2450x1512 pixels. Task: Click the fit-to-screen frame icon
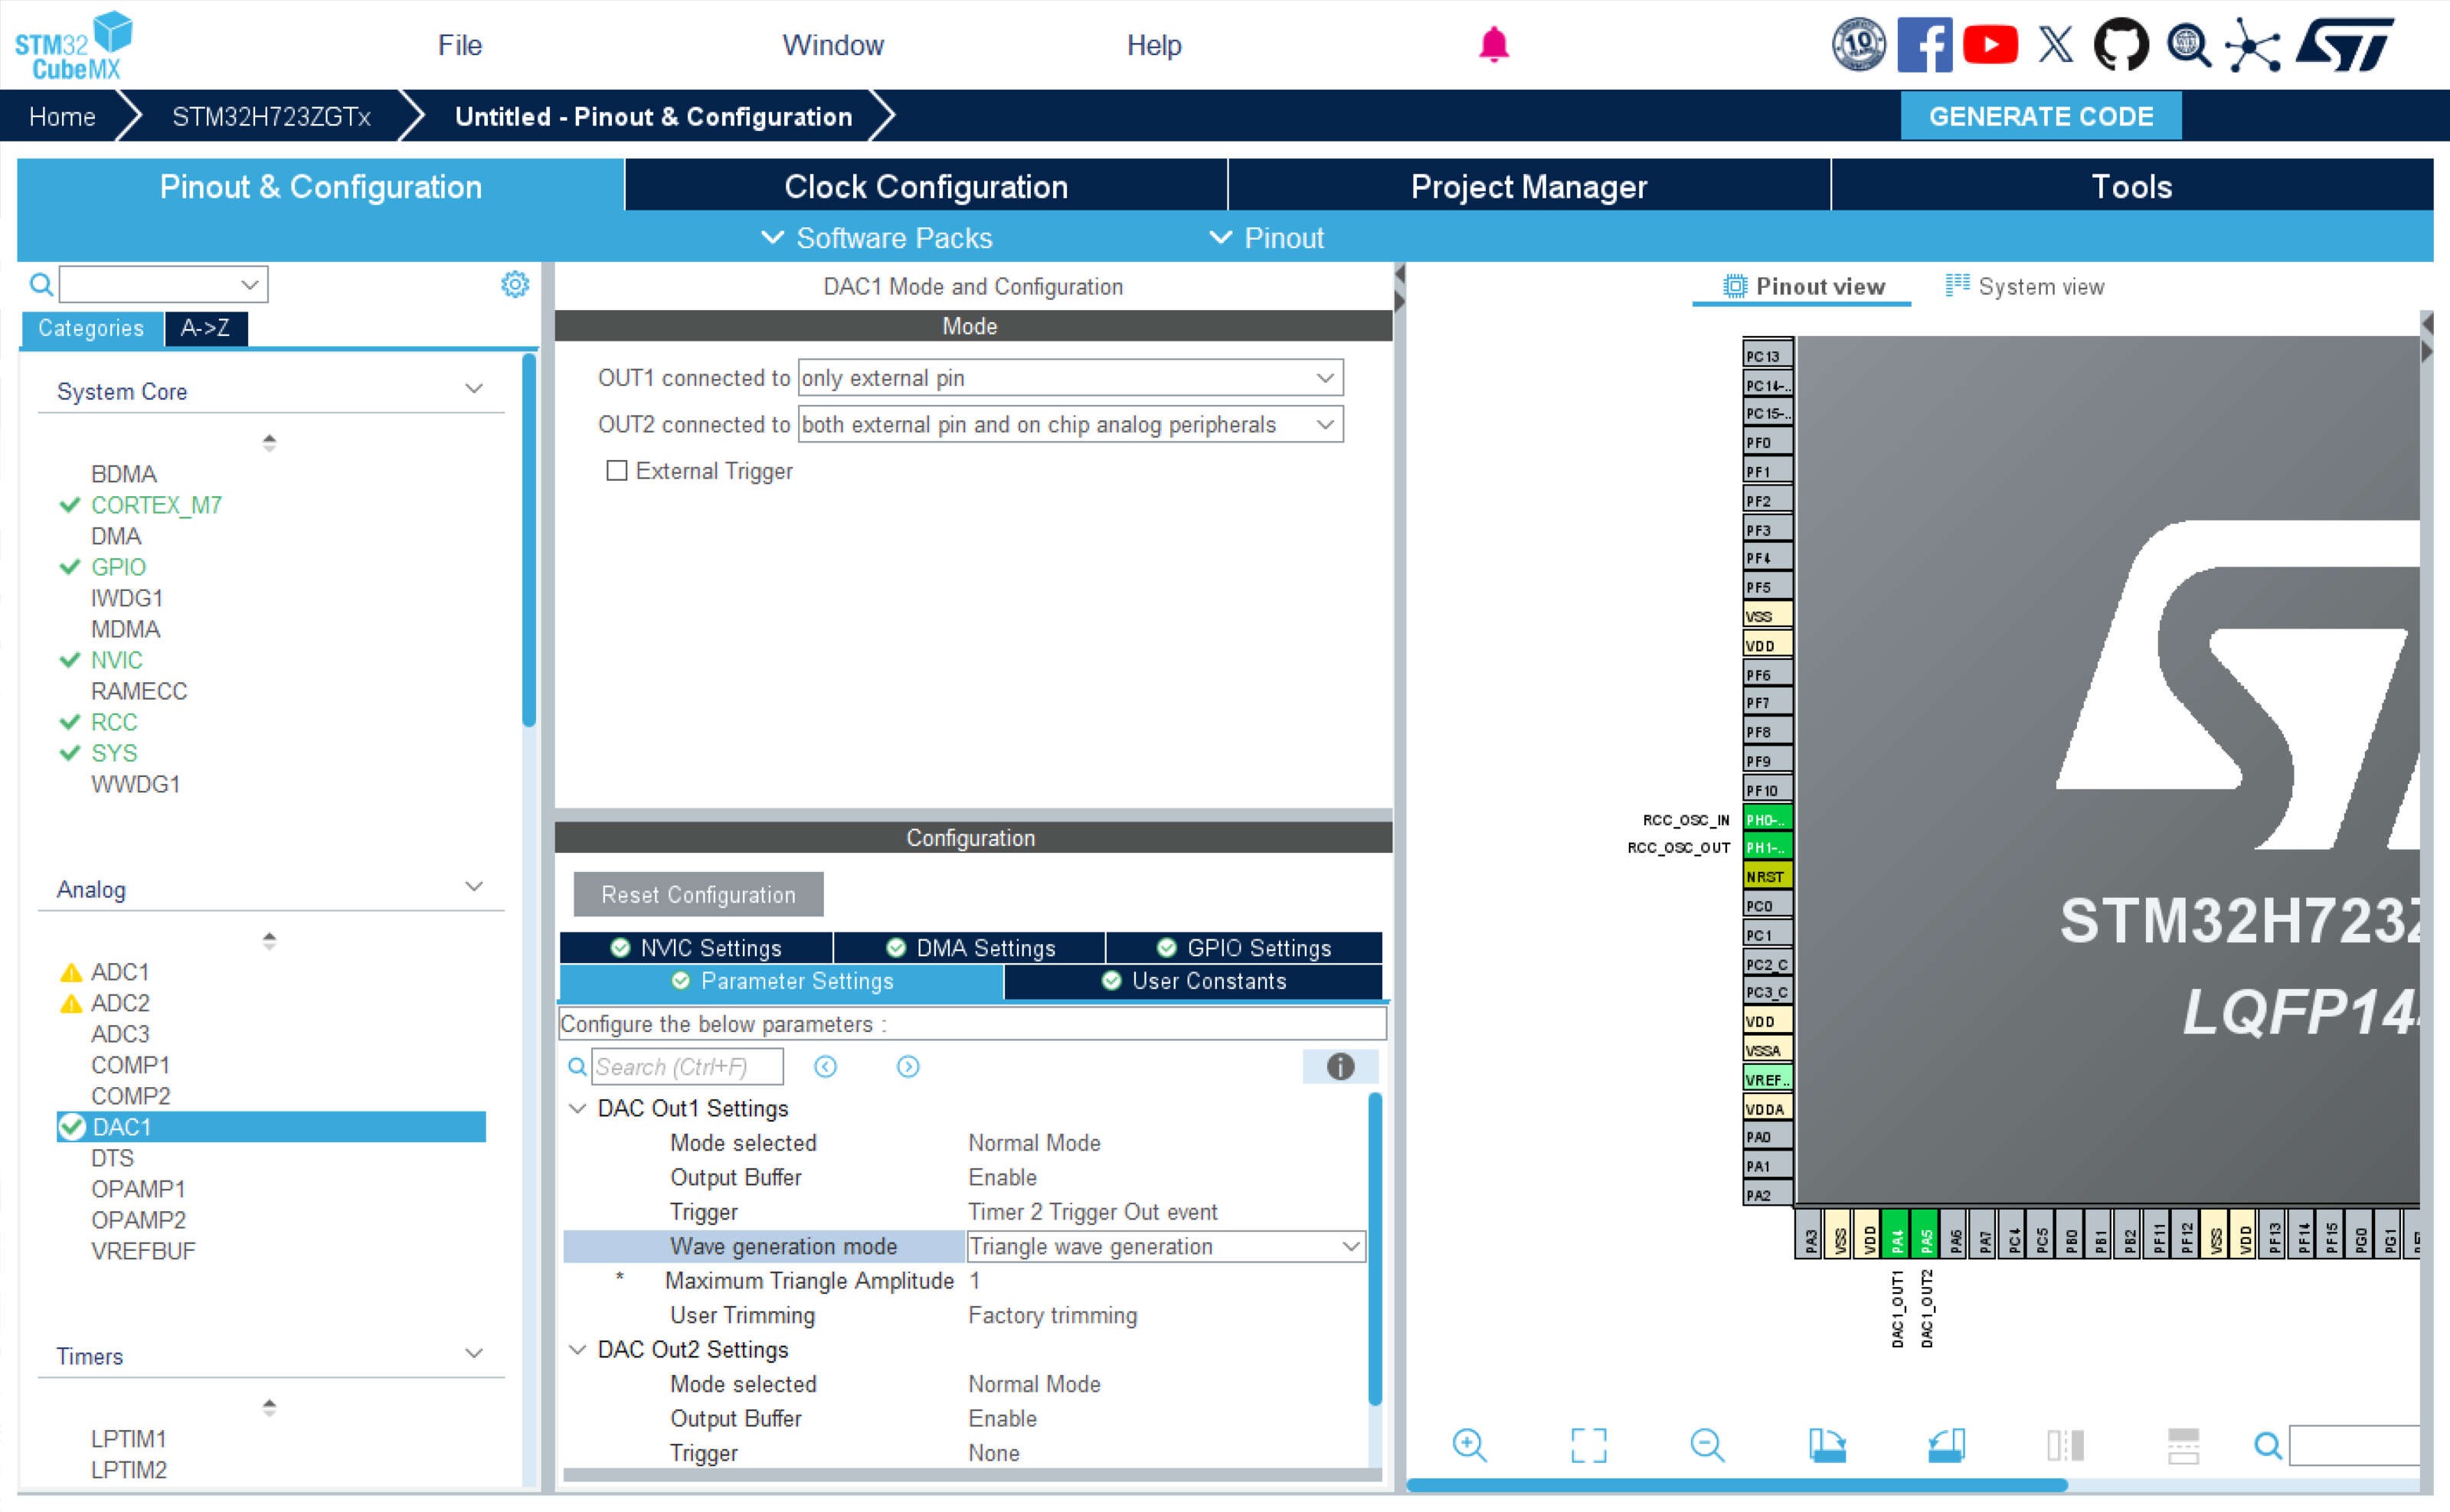pos(1588,1445)
